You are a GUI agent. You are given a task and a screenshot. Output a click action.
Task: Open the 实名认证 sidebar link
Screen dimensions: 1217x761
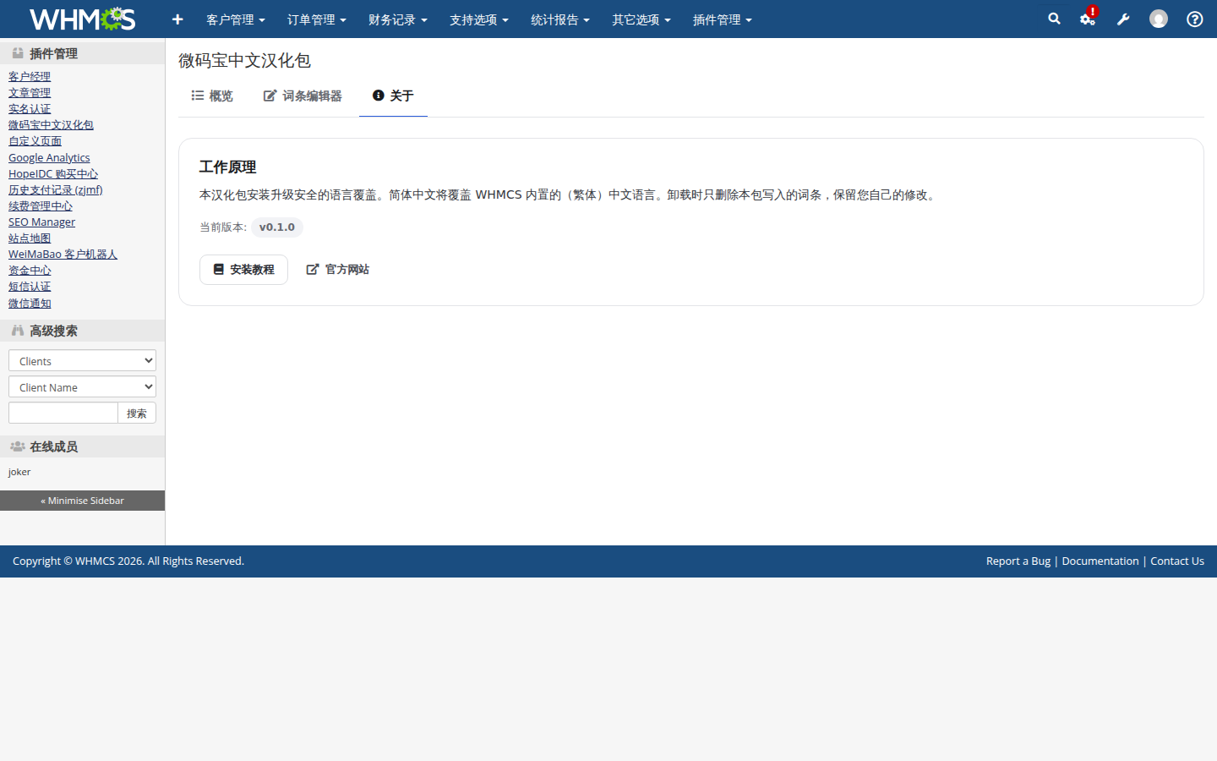click(x=30, y=108)
